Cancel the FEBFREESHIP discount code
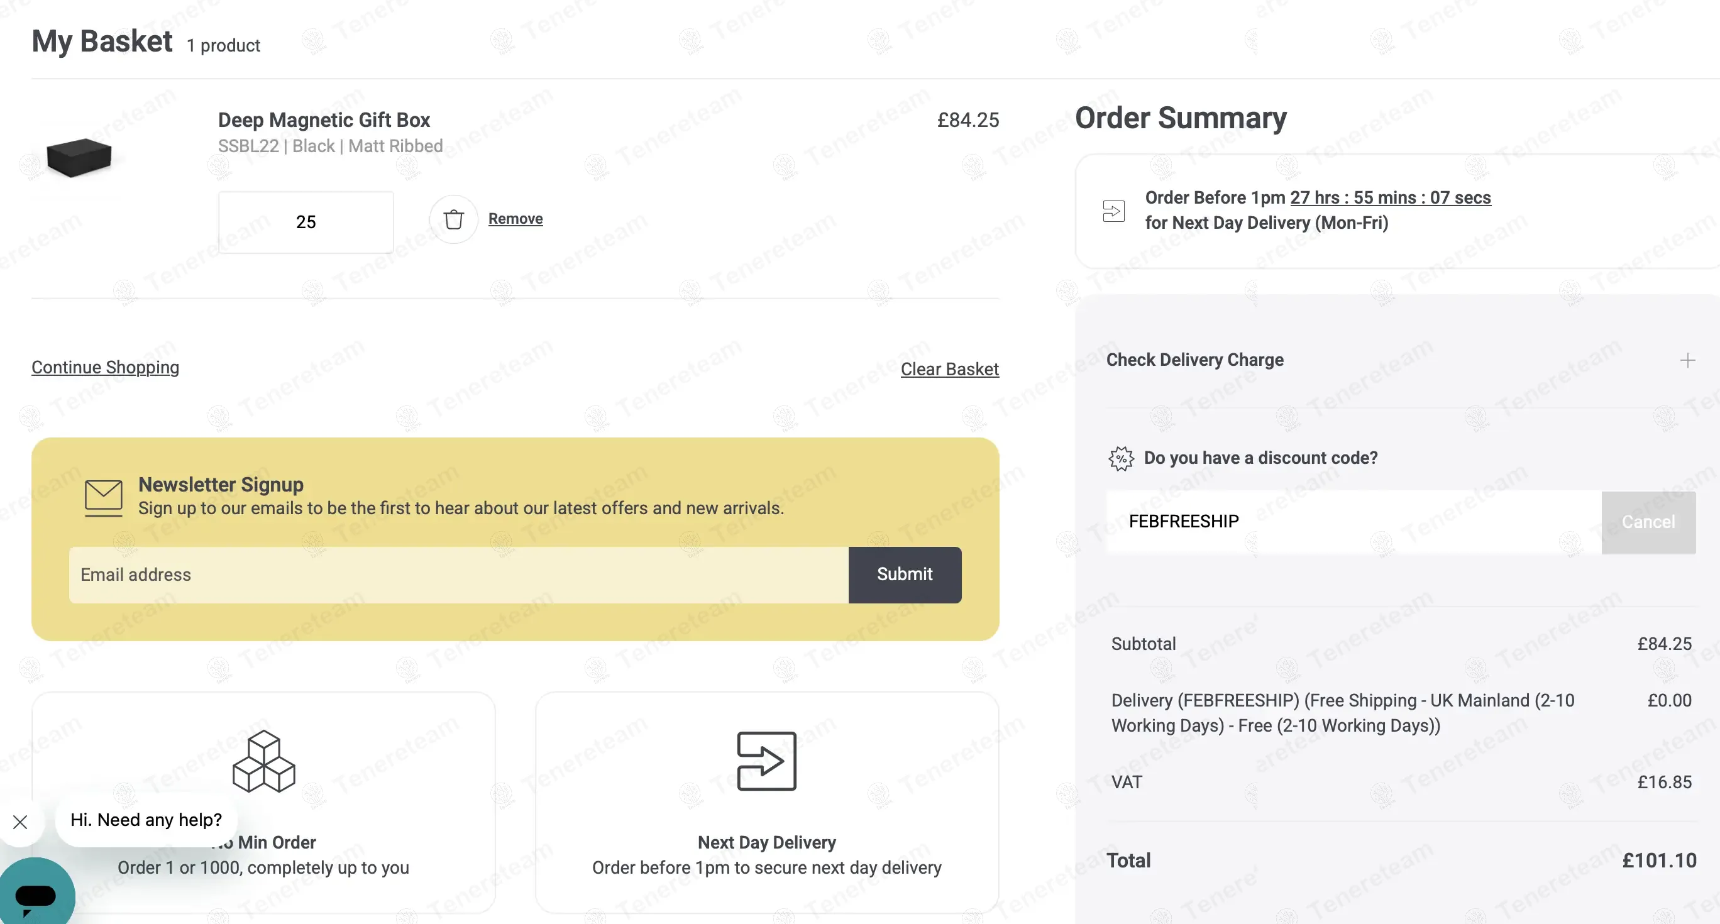This screenshot has width=1720, height=924. tap(1648, 522)
